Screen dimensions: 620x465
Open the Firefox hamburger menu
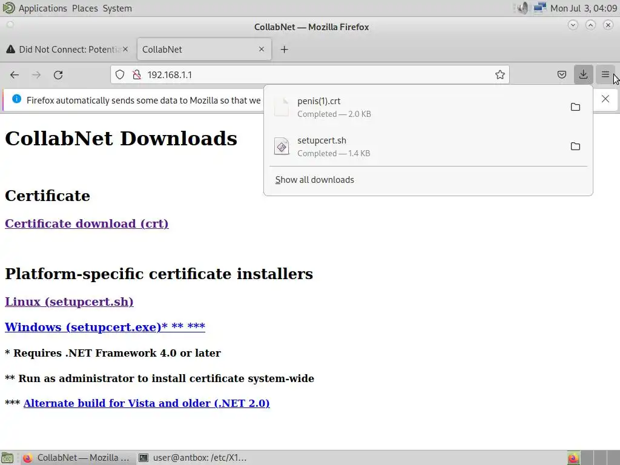[x=605, y=74]
